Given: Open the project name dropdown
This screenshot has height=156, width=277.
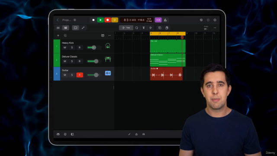Looking at the screenshot, I should click(x=75, y=20).
